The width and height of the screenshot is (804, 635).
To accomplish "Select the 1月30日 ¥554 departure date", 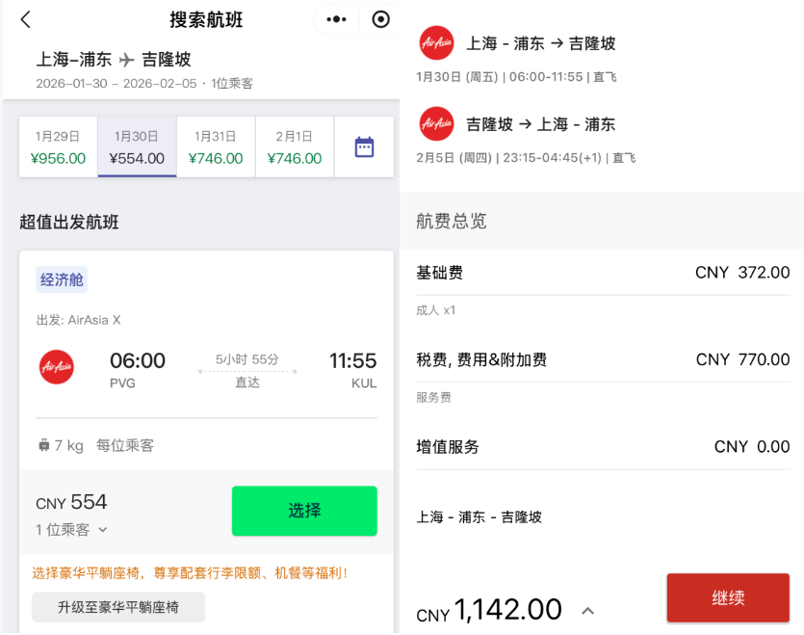I will click(136, 146).
